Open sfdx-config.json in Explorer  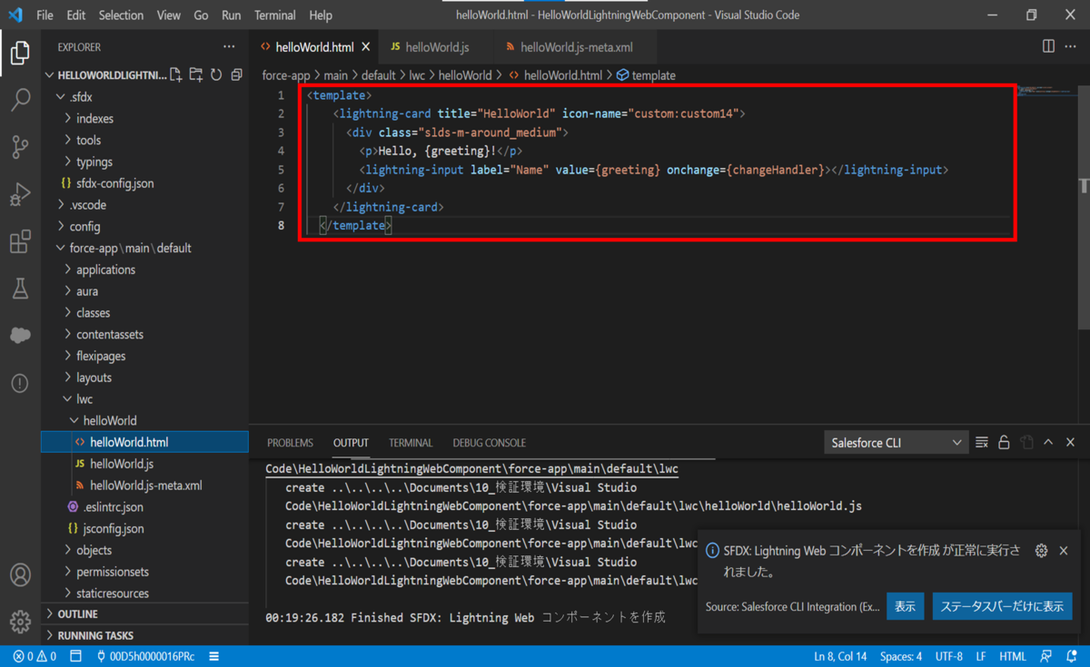point(114,183)
